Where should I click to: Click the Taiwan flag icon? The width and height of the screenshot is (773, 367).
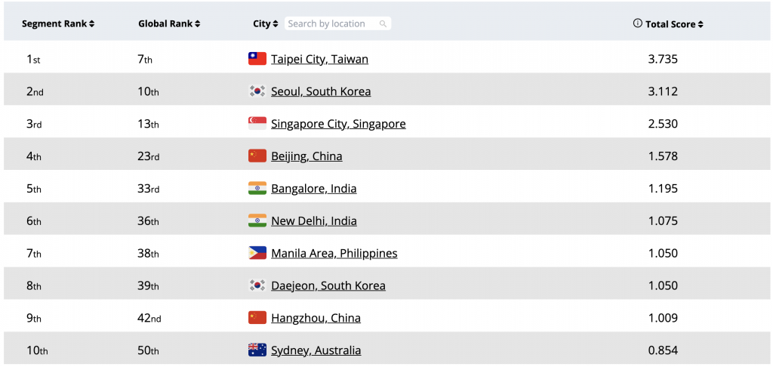coord(257,59)
